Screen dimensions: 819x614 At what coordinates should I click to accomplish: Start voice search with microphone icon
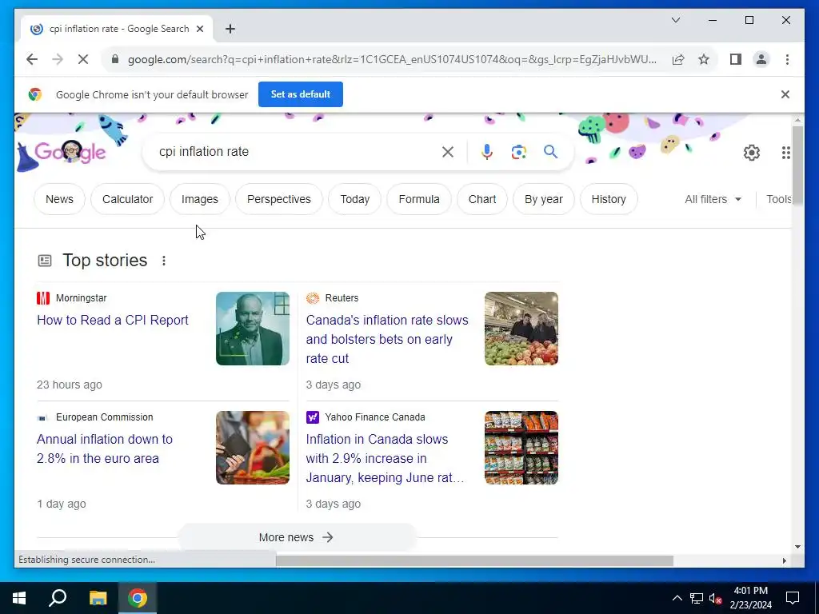tap(486, 152)
